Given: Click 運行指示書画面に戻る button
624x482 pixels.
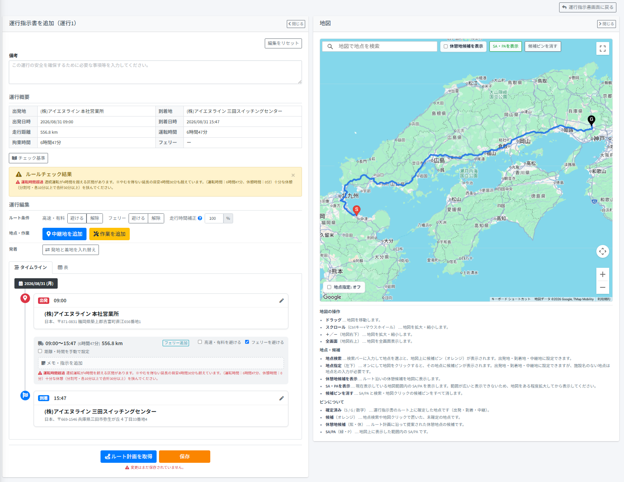Looking at the screenshot, I should click(x=588, y=7).
